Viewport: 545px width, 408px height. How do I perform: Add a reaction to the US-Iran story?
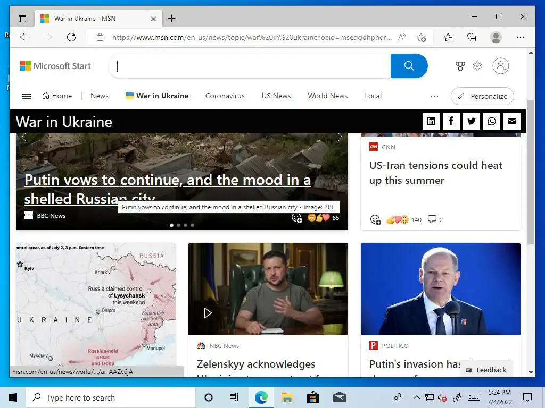point(375,219)
